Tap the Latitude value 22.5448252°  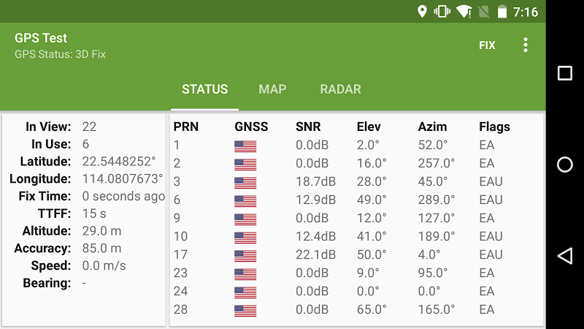tap(119, 162)
